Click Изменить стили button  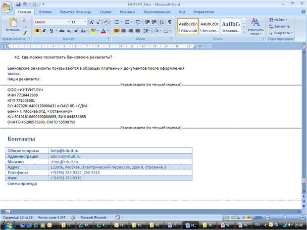[x=256, y=27]
